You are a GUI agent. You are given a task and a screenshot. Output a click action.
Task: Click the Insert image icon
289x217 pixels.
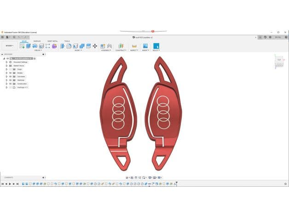(145, 46)
